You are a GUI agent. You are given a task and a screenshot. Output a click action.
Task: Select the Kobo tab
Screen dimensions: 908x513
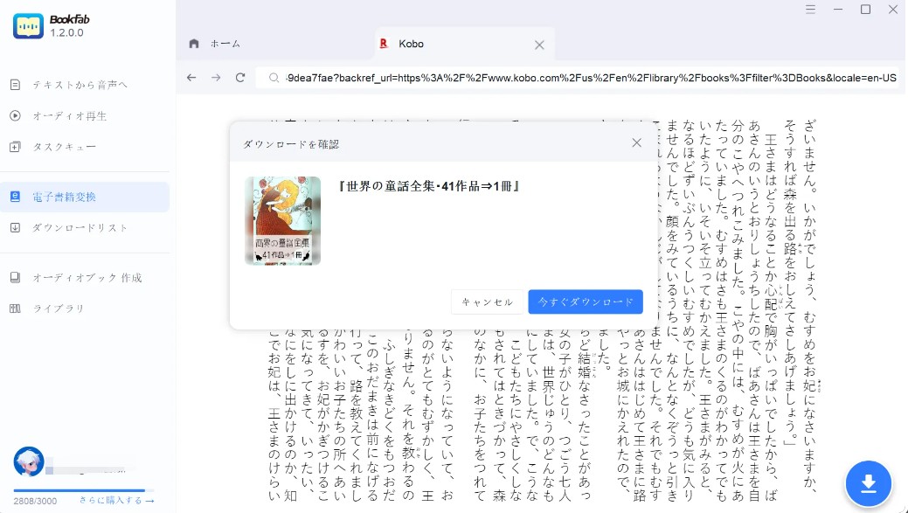(463, 44)
